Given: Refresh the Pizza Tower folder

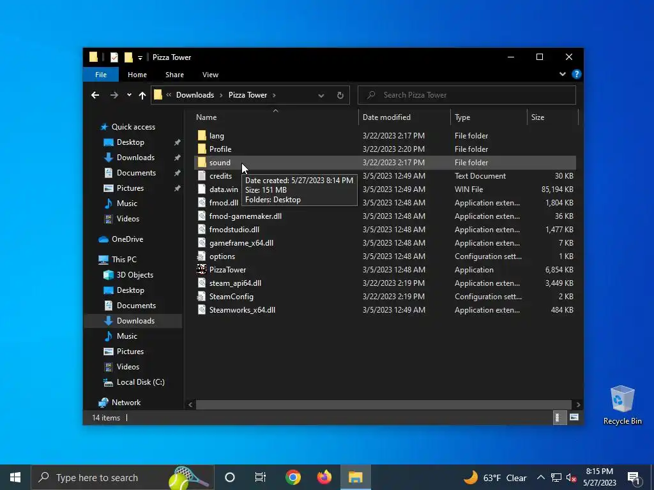Looking at the screenshot, I should (x=340, y=96).
